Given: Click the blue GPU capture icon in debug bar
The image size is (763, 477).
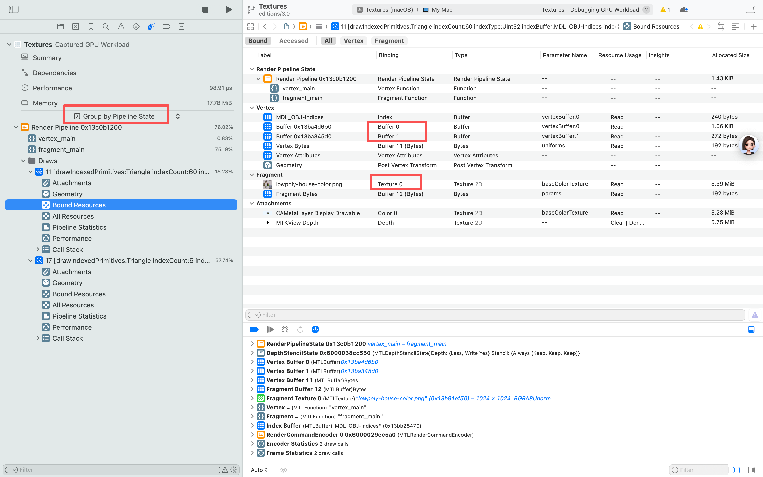Looking at the screenshot, I should point(315,329).
